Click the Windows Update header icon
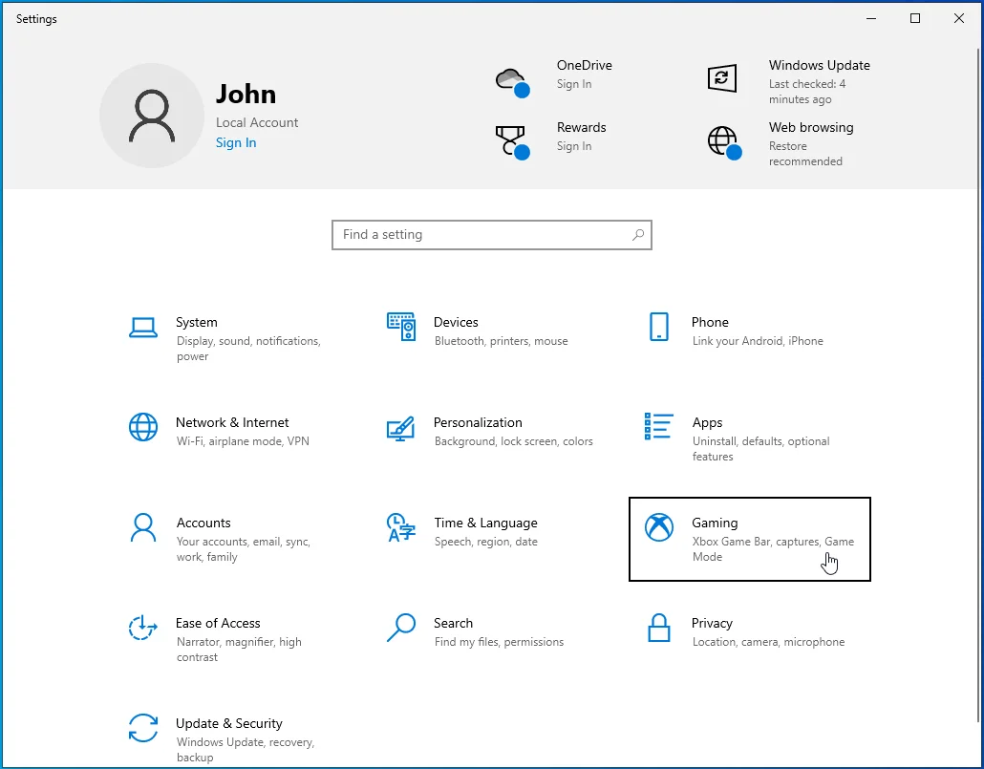The width and height of the screenshot is (984, 769). [721, 77]
